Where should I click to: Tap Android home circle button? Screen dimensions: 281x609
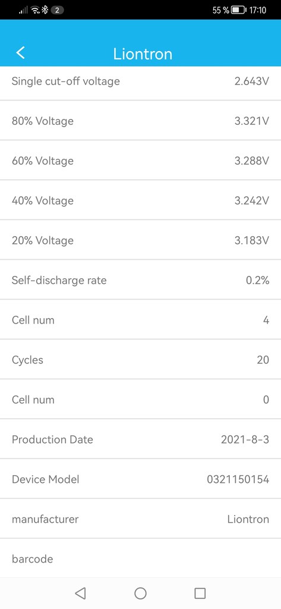(140, 593)
